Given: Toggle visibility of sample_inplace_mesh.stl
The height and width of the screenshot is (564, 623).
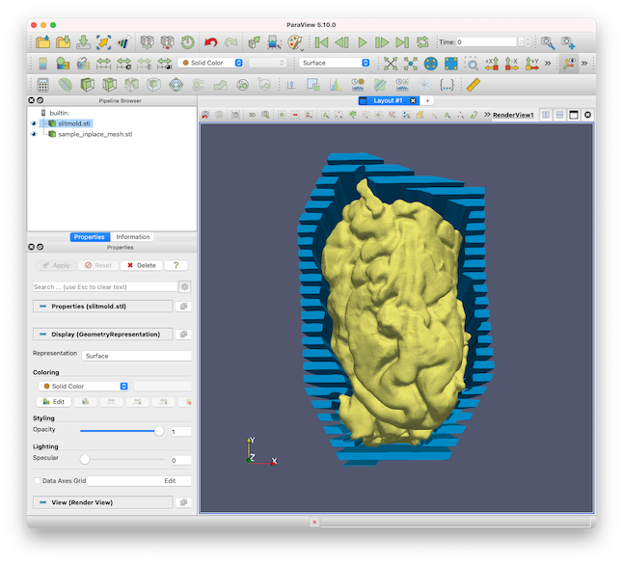Looking at the screenshot, I should pyautogui.click(x=34, y=134).
